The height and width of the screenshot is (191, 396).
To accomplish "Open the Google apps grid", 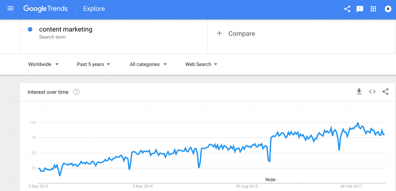I will (373, 9).
